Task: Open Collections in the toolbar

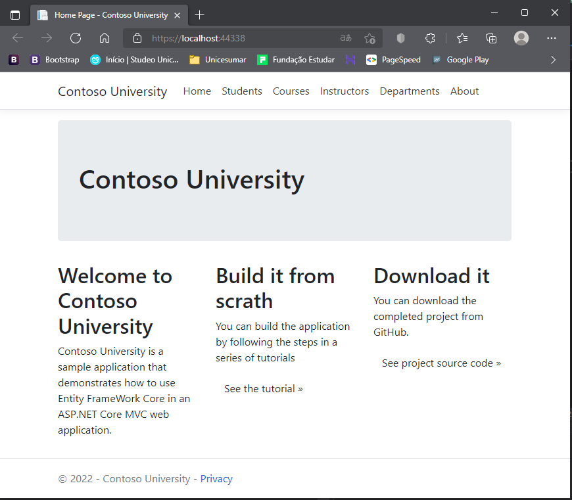Action: pos(491,38)
